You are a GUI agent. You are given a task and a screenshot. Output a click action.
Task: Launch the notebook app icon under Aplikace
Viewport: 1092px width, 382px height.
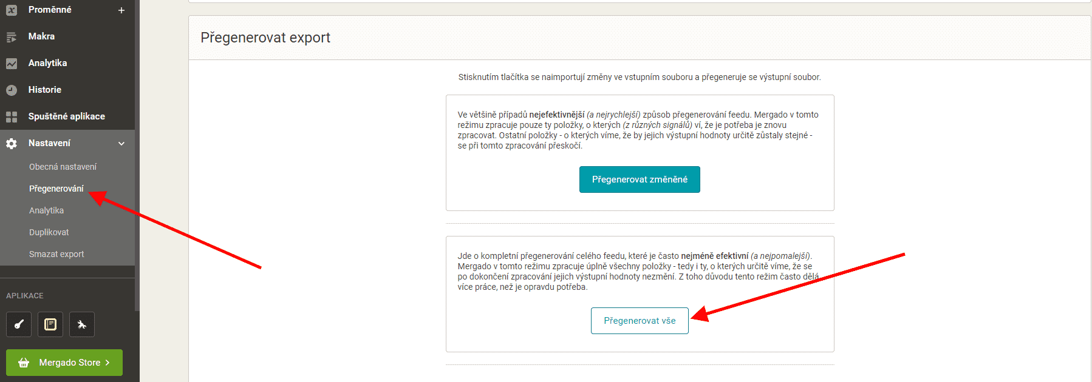(50, 324)
